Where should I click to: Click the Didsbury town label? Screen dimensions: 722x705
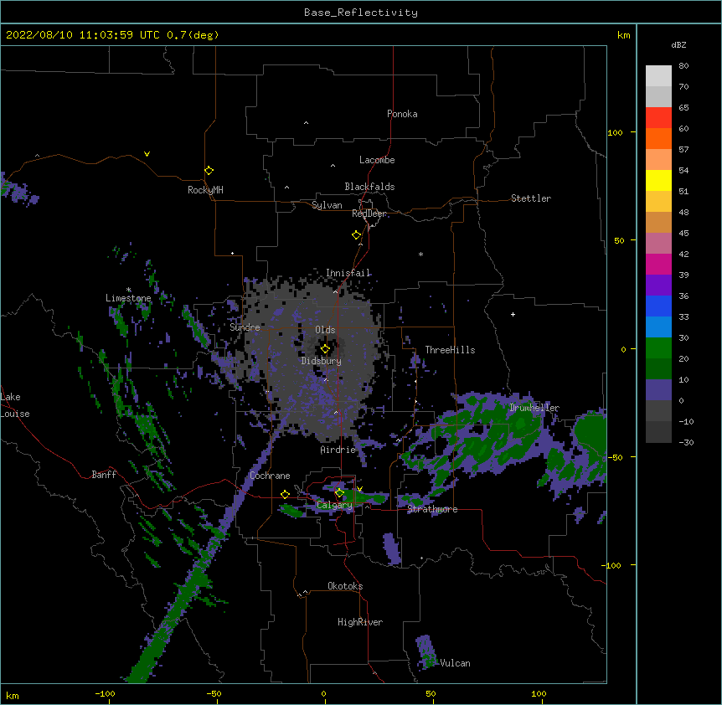[322, 361]
